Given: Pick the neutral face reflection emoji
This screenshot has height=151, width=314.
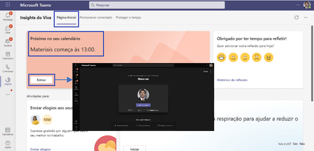Looking at the screenshot, I should [245, 57].
